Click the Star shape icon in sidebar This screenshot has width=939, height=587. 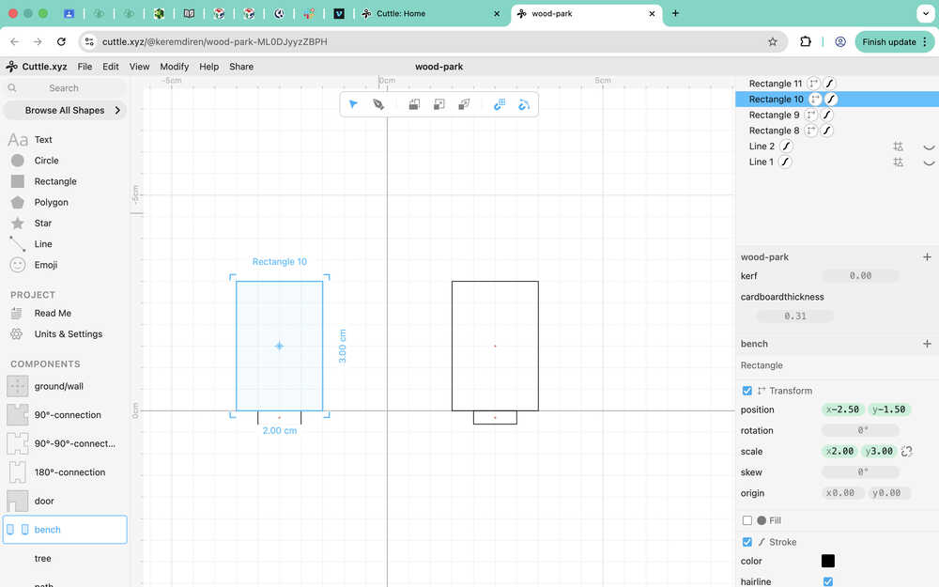17,223
